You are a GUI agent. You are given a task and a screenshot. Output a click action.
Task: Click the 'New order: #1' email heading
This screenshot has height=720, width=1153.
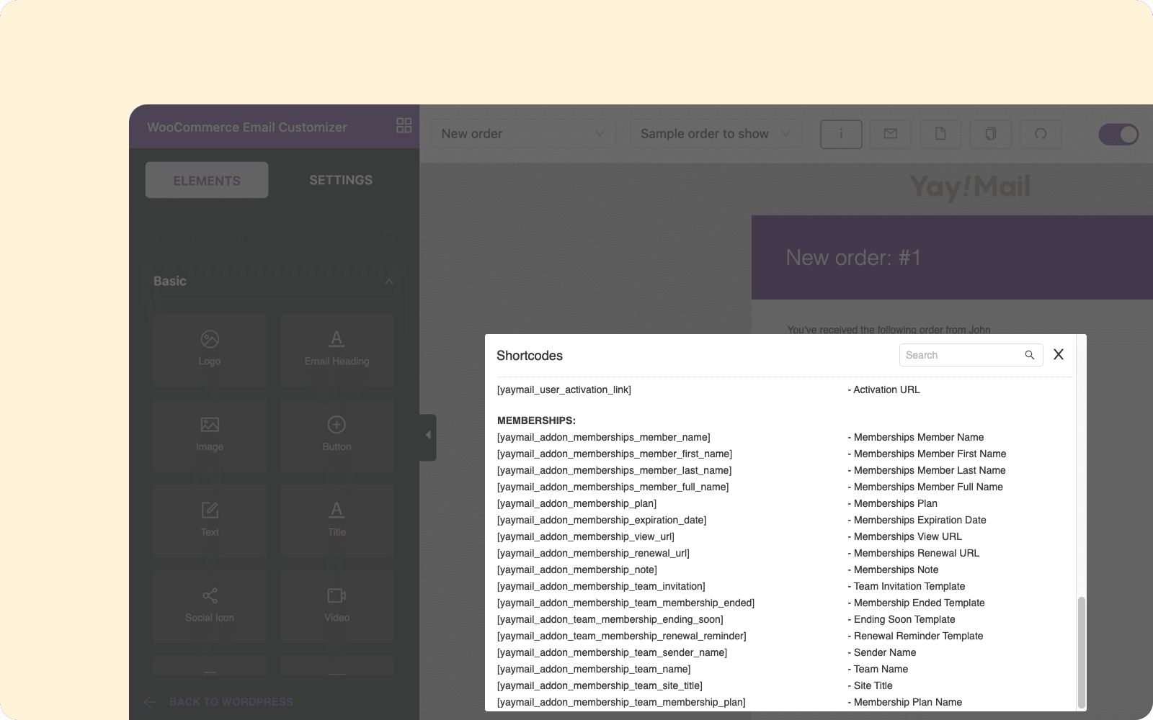(853, 258)
